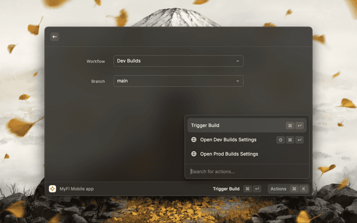Image resolution: width=357 pixels, height=223 pixels.
Task: Click the MyFi Mobile app icon
Action: coord(52,189)
